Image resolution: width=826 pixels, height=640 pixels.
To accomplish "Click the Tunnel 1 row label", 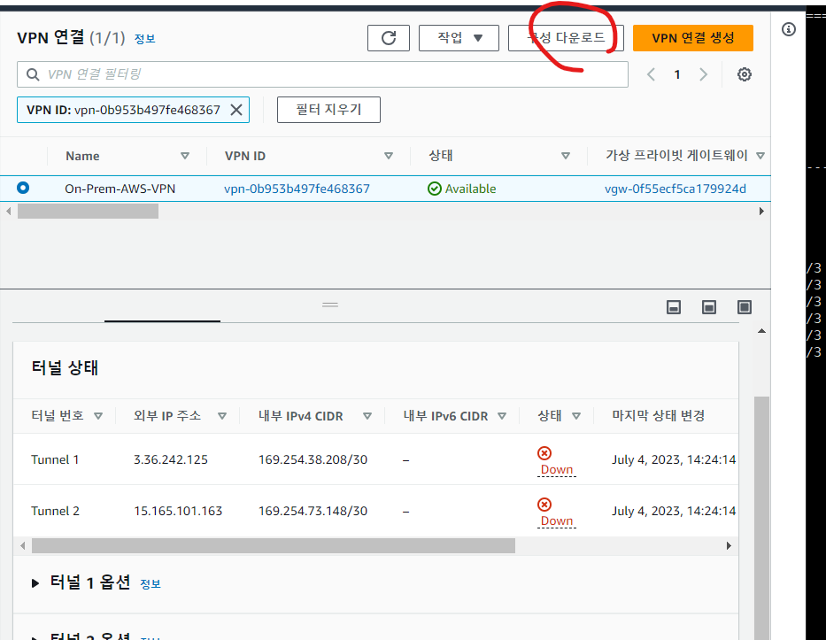I will [55, 459].
